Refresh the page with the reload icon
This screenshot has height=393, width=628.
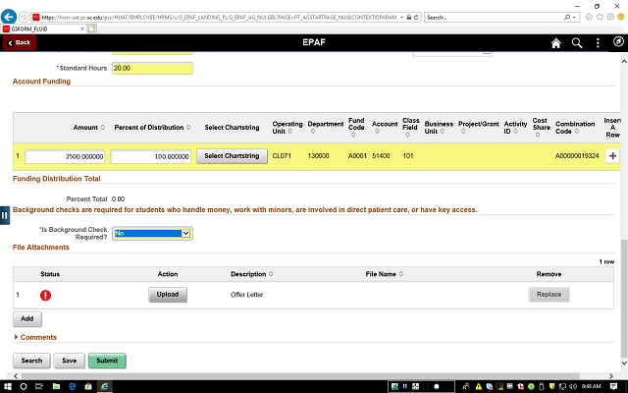[x=416, y=18]
